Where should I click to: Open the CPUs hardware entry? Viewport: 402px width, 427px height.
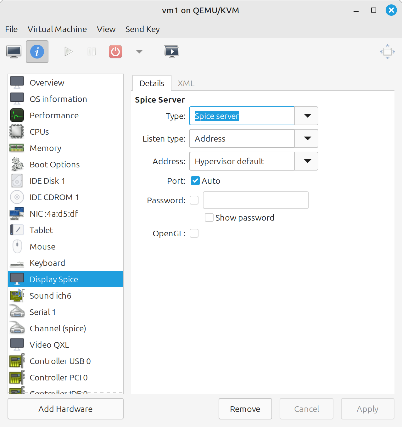(39, 132)
